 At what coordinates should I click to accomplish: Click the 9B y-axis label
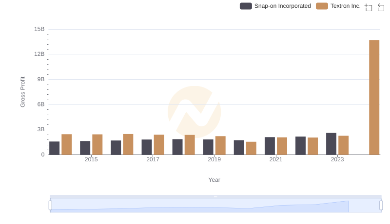(x=41, y=80)
